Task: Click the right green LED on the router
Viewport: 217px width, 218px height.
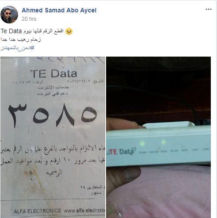Action: click(164, 142)
